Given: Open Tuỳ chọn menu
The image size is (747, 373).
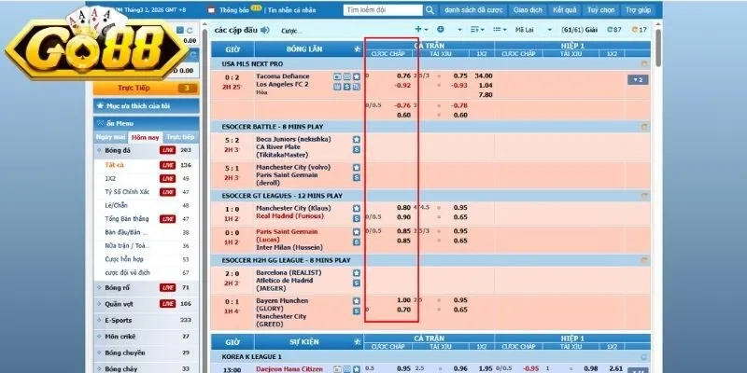Looking at the screenshot, I should tap(600, 10).
